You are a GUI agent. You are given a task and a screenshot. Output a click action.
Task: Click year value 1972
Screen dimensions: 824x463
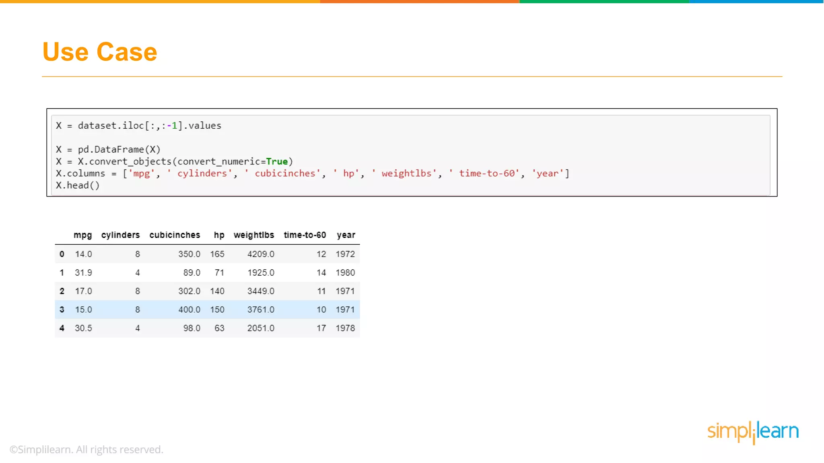pyautogui.click(x=345, y=254)
